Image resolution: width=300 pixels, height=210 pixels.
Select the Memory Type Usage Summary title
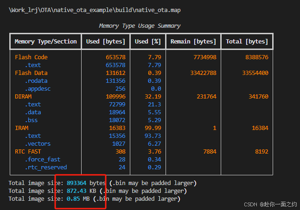click(140, 26)
